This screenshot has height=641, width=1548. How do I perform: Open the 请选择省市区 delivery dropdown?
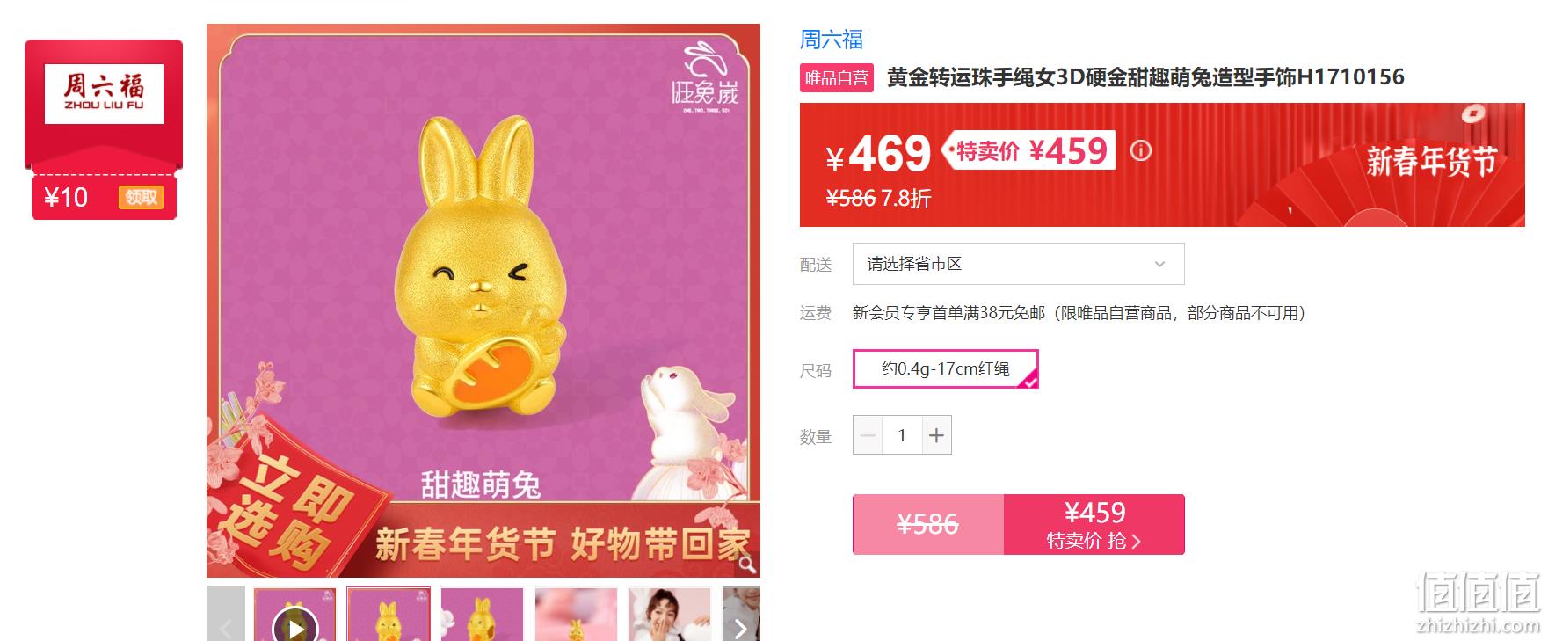tap(1018, 264)
